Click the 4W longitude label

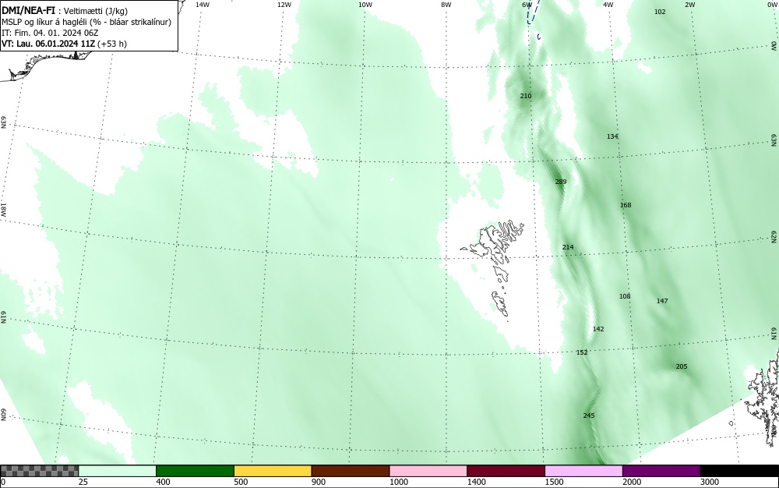[608, 5]
